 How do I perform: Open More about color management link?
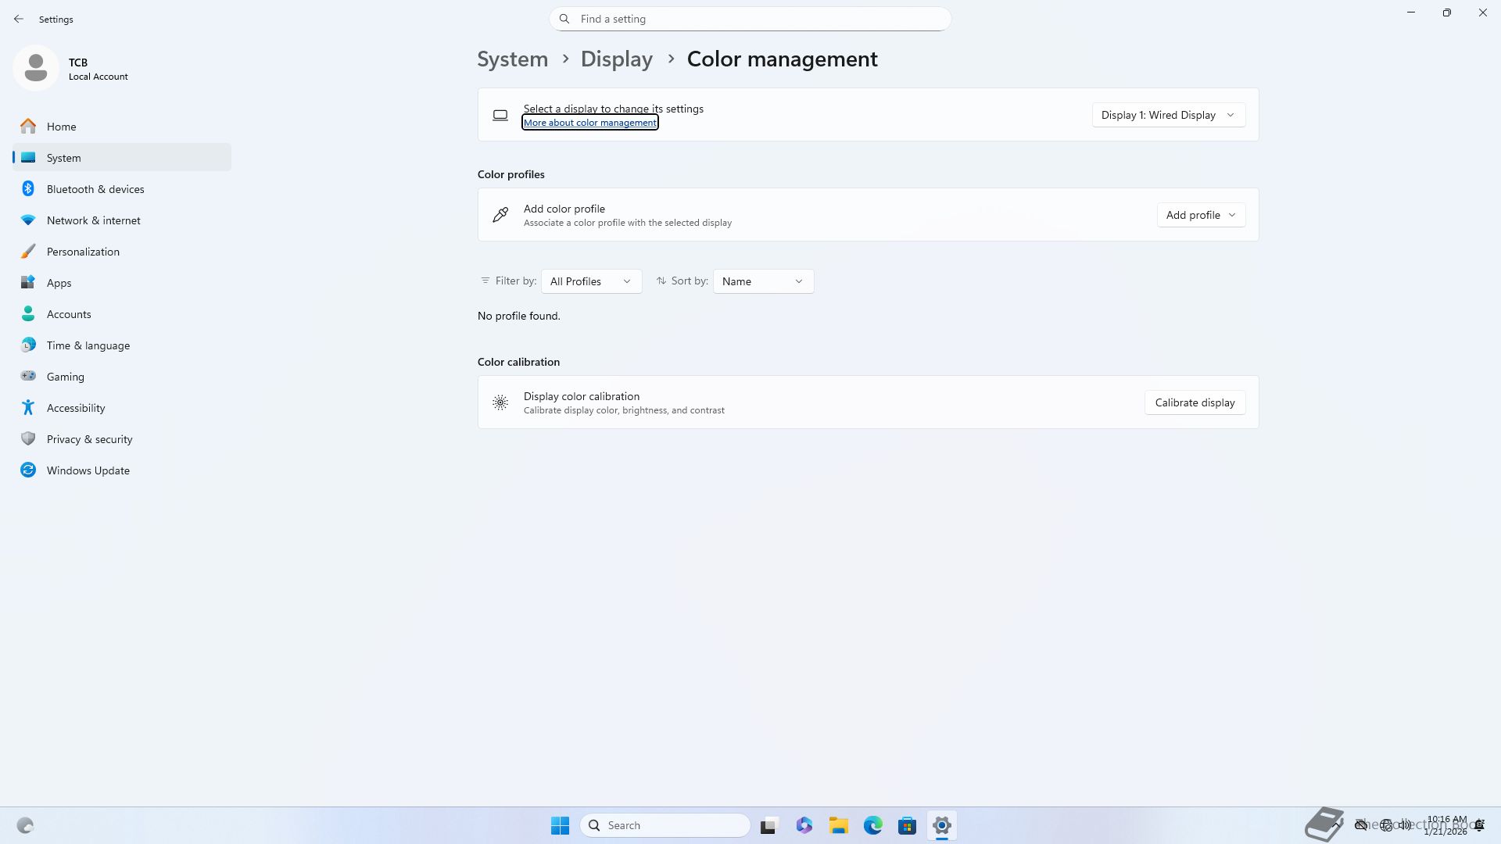tap(589, 123)
